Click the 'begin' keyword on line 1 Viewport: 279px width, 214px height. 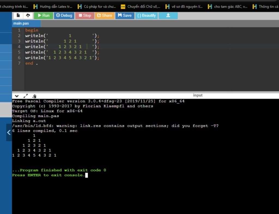[x=32, y=30]
